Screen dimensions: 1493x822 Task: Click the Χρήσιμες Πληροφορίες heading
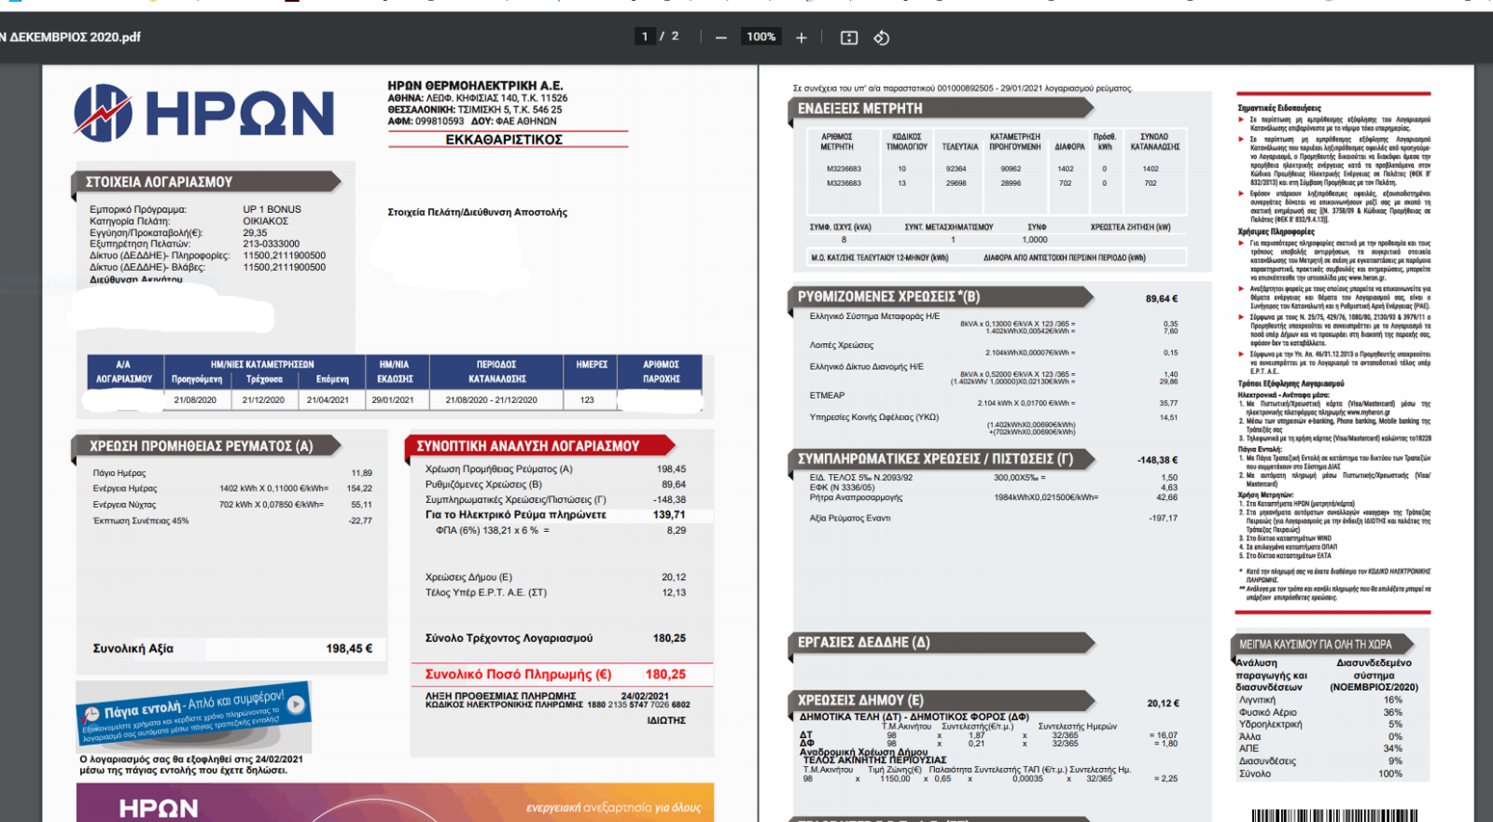(1276, 231)
